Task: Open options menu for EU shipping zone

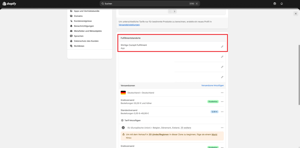Action: [x=222, y=128]
